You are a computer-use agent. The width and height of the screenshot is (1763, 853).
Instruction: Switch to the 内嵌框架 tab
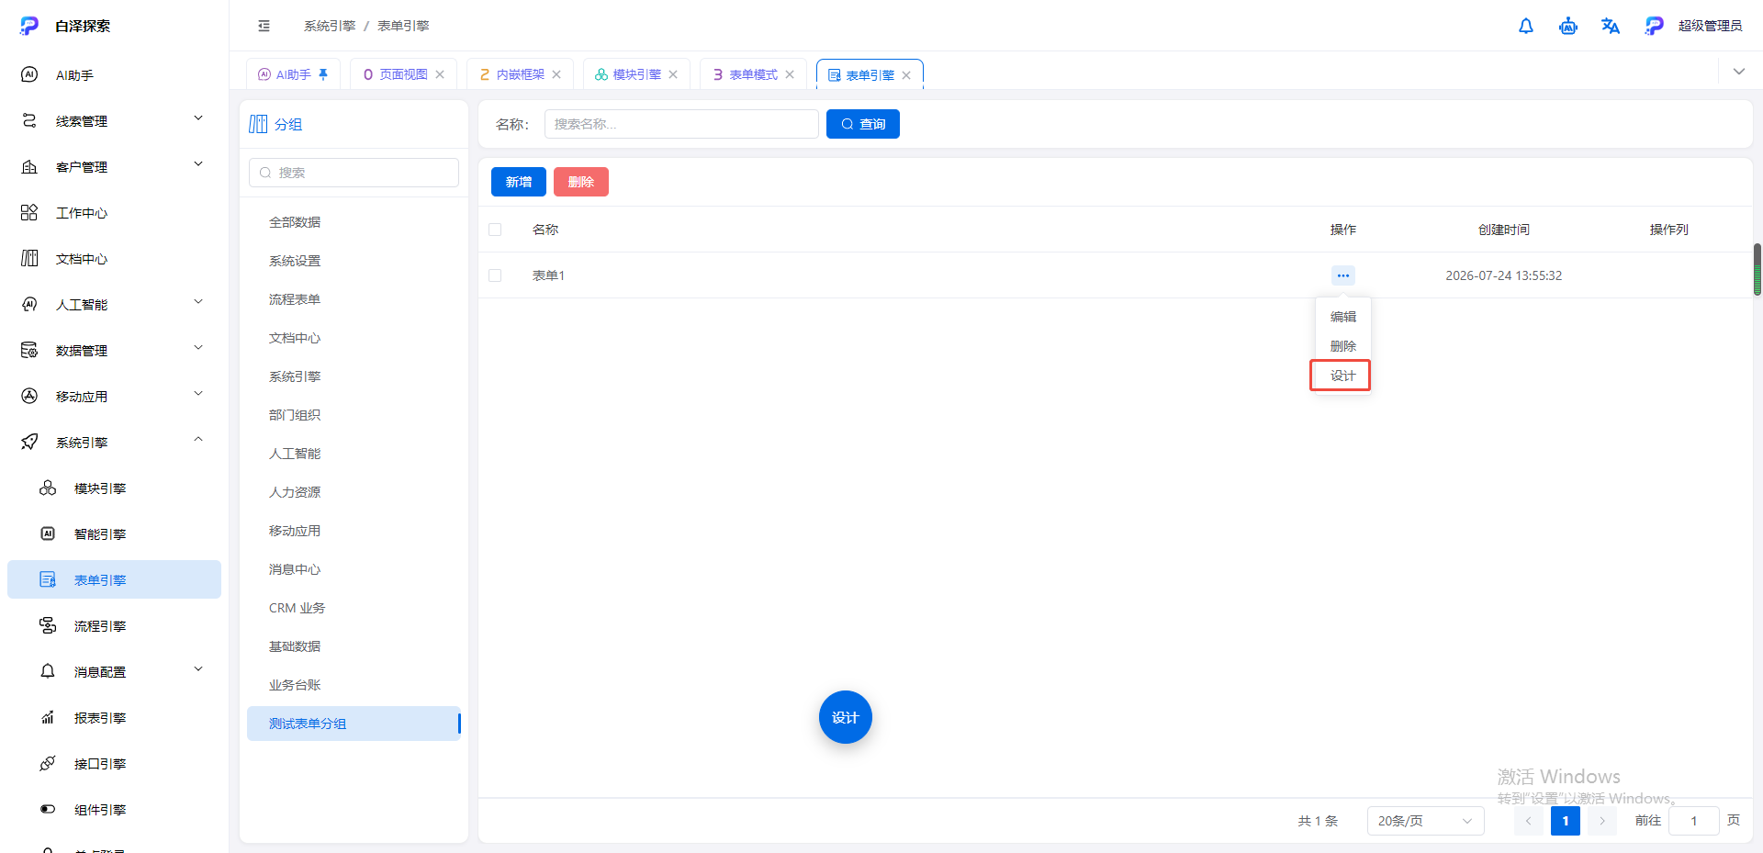[x=521, y=74]
